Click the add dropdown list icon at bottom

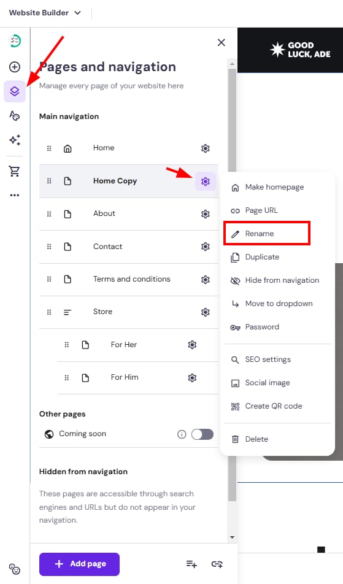(191, 564)
